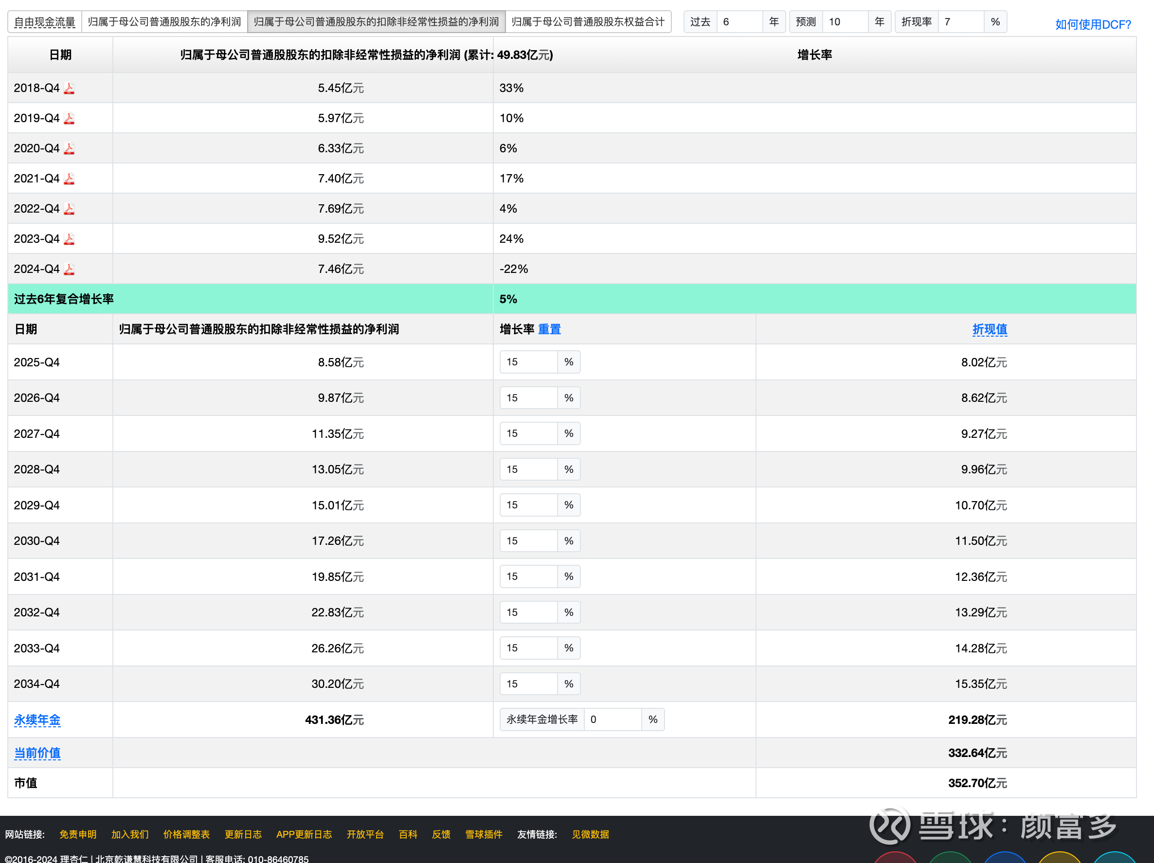
Task: Click the 2033-Q4 growth rate input
Action: [x=528, y=648]
